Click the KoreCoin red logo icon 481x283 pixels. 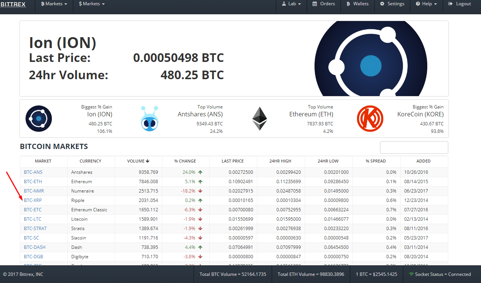point(370,119)
